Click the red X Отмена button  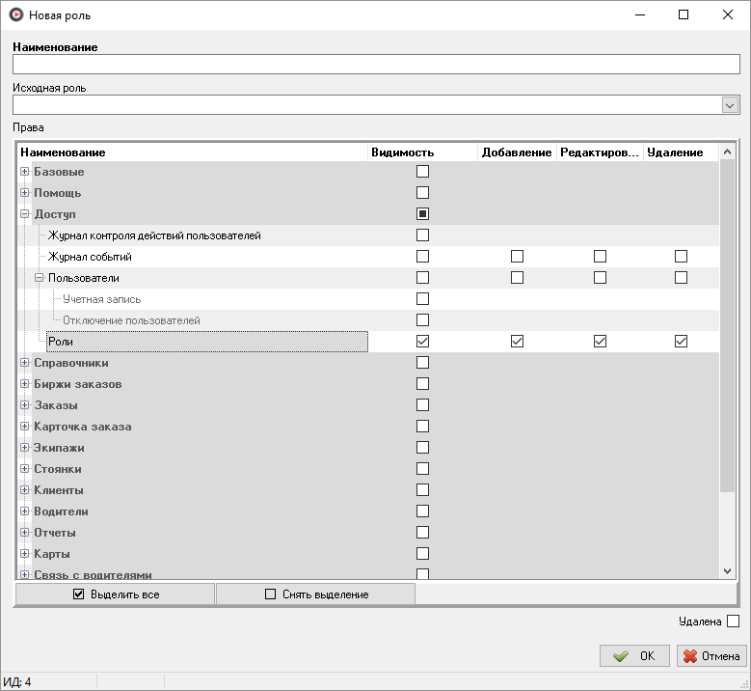point(711,656)
